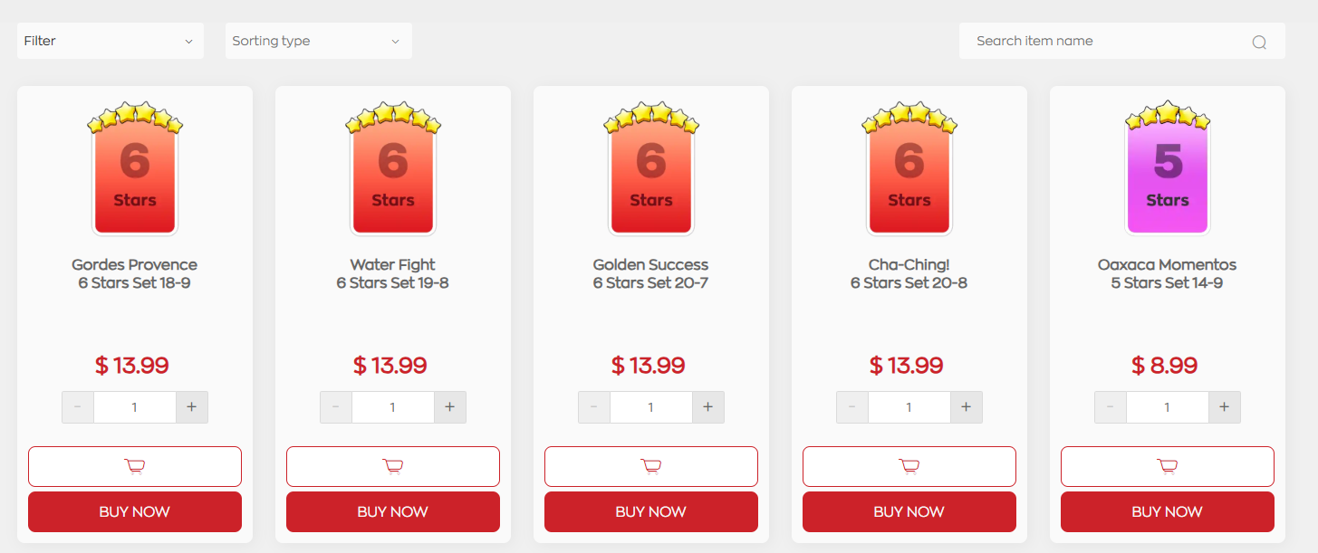Image resolution: width=1318 pixels, height=553 pixels.
Task: Select the Golden Success 6 Stars card image
Action: (650, 170)
